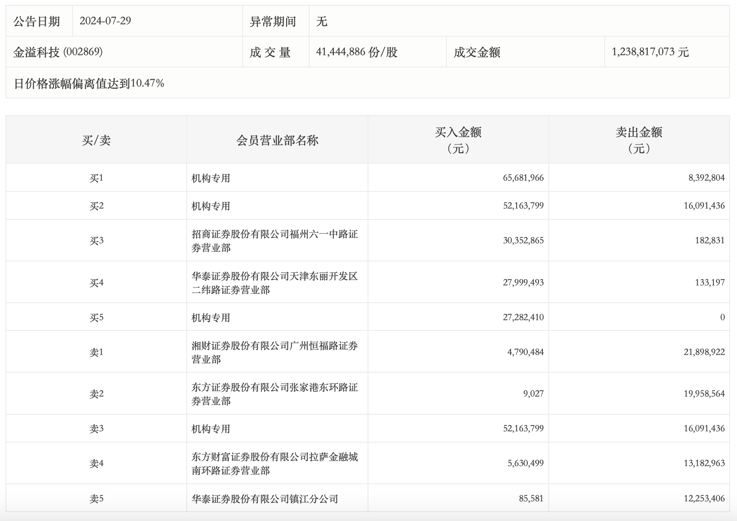737x521 pixels.
Task: Click the 卖5 row label
Action: point(96,499)
